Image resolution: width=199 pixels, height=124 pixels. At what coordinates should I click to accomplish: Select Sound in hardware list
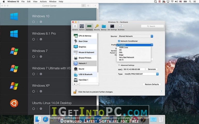tap(85, 69)
